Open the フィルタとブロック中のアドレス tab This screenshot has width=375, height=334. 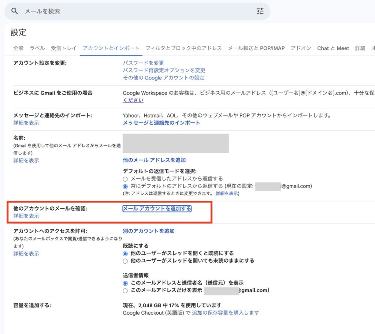pyautogui.click(x=183, y=48)
